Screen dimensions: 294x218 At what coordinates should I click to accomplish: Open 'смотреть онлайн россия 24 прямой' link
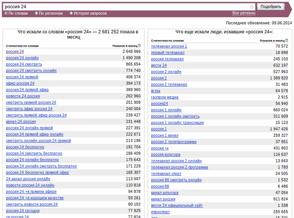click(x=38, y=141)
